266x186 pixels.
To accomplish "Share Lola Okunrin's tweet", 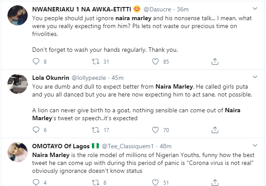I will click(215, 130).
